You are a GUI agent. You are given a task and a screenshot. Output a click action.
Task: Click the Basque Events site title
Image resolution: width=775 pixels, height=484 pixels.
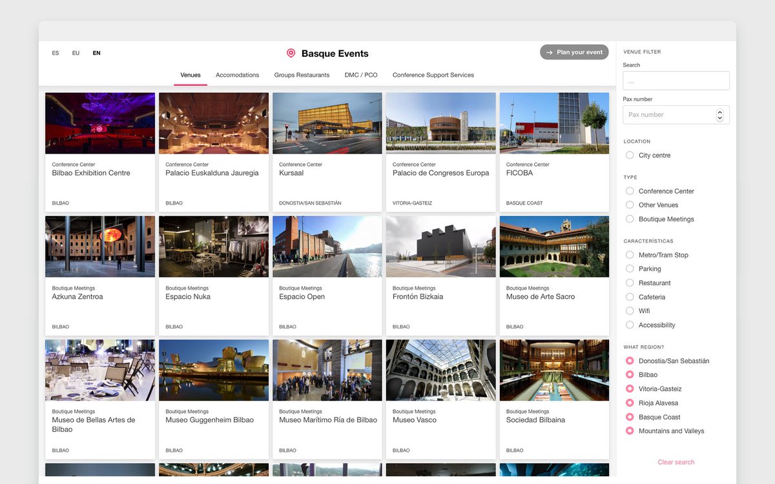coord(335,54)
